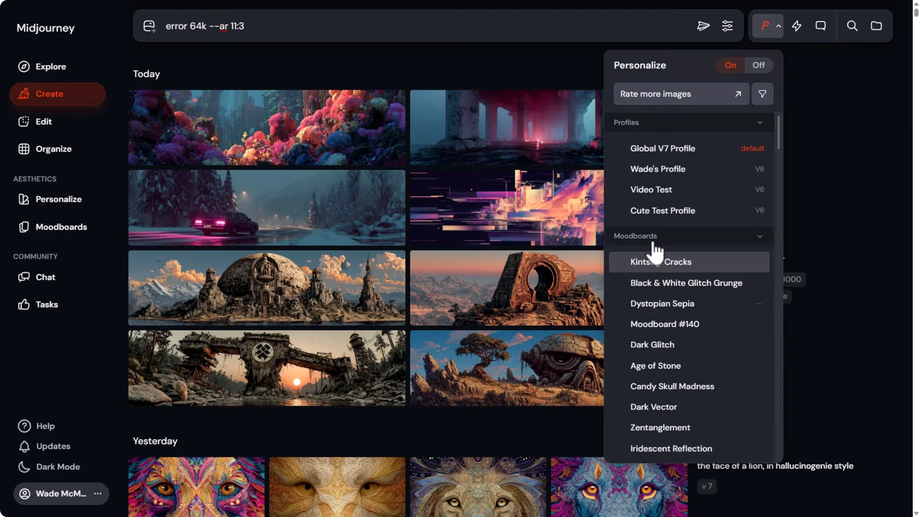Click the submit prompt paper-plane icon
Viewport: 920px width, 517px height.
(703, 26)
